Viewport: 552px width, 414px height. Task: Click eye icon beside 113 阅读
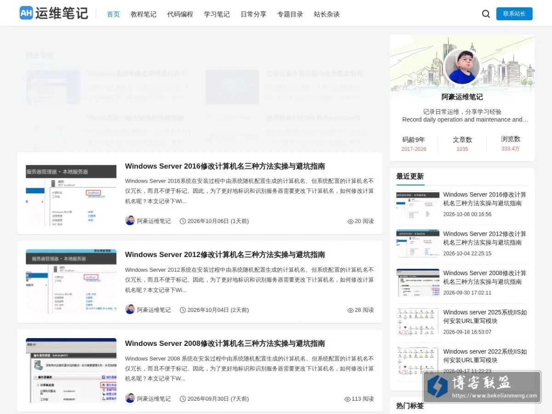[x=347, y=399]
